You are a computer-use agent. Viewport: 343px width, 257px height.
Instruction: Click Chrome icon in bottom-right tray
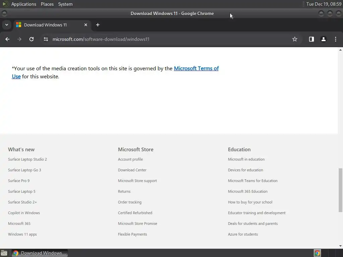point(317,253)
